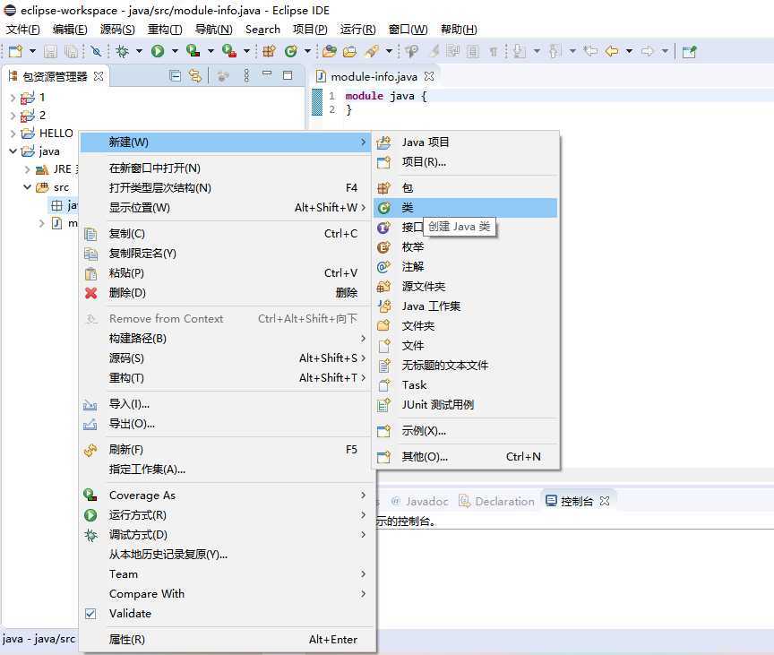The width and height of the screenshot is (774, 655).
Task: Open Coverage As submenu
Action: coord(227,496)
